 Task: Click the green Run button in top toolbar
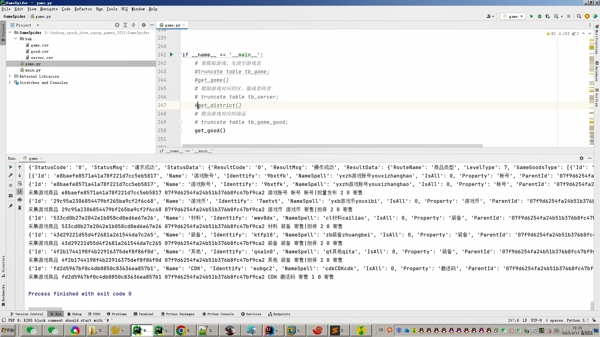pos(532,16)
